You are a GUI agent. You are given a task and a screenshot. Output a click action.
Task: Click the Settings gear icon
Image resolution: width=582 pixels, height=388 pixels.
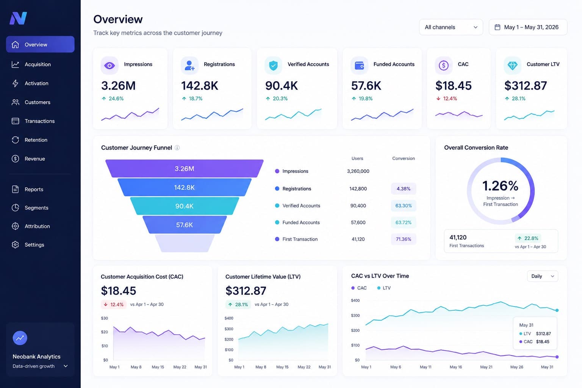(x=15, y=245)
